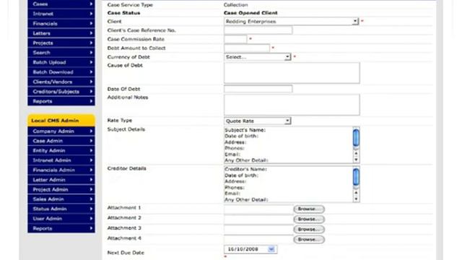Open the Financials menu
The height and width of the screenshot is (260, 462).
coord(61,23)
